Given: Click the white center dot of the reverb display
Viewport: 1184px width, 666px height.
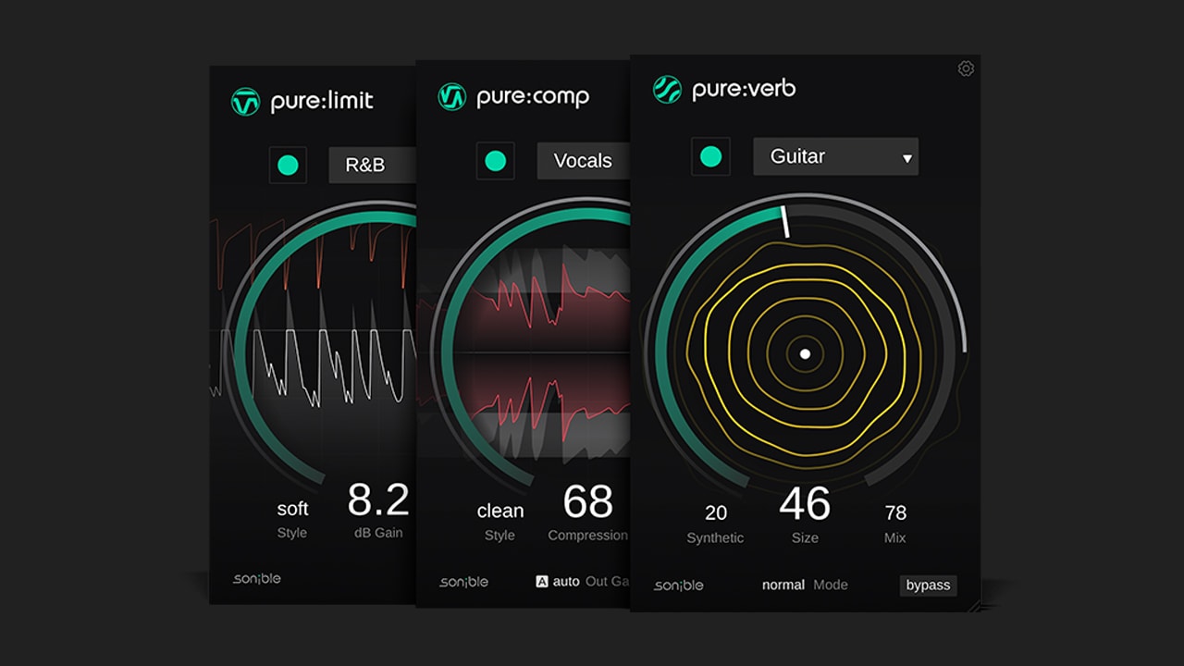Looking at the screenshot, I should 805,353.
